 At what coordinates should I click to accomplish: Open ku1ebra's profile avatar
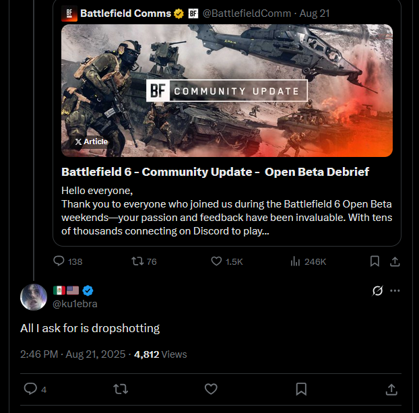pos(34,297)
